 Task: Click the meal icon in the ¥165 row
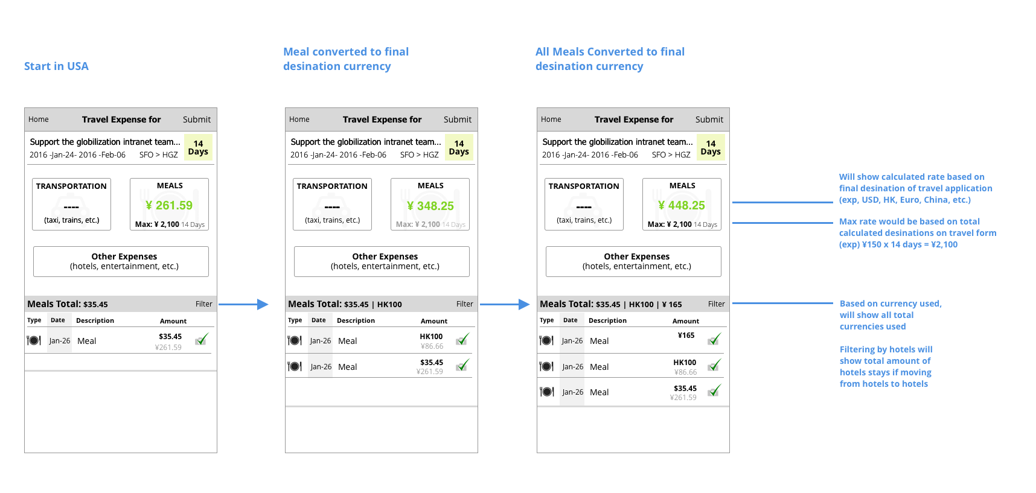546,341
